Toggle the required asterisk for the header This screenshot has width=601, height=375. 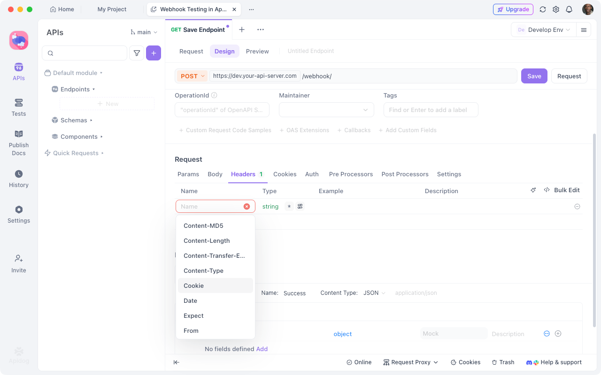(x=289, y=206)
